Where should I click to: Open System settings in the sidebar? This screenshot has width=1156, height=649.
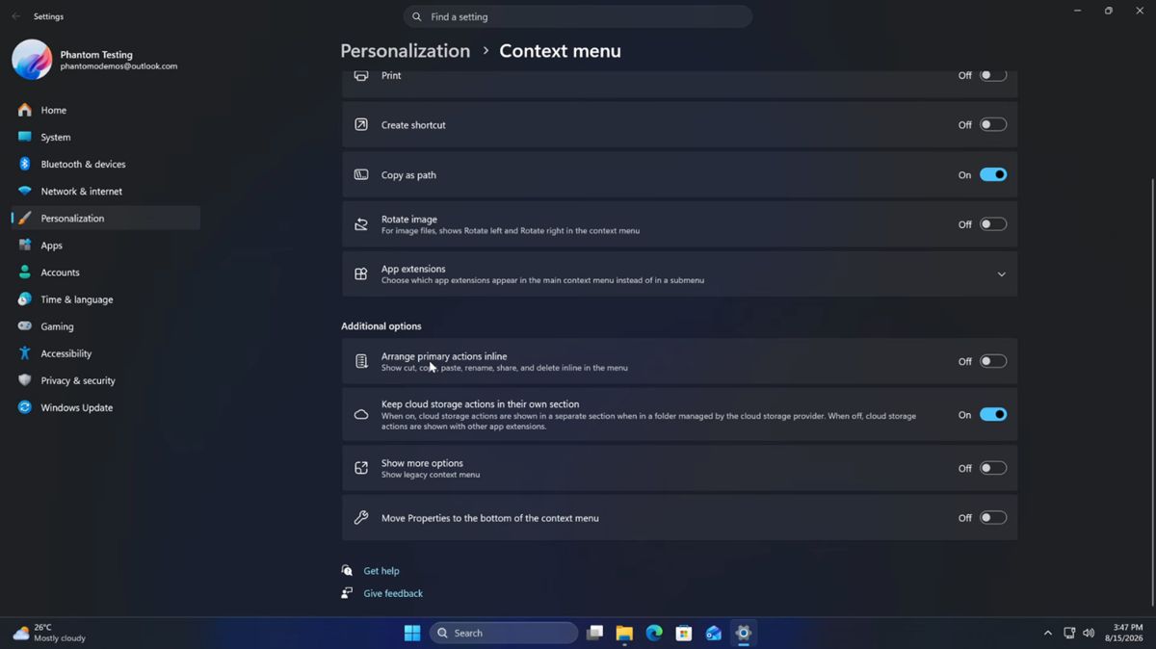106,137
